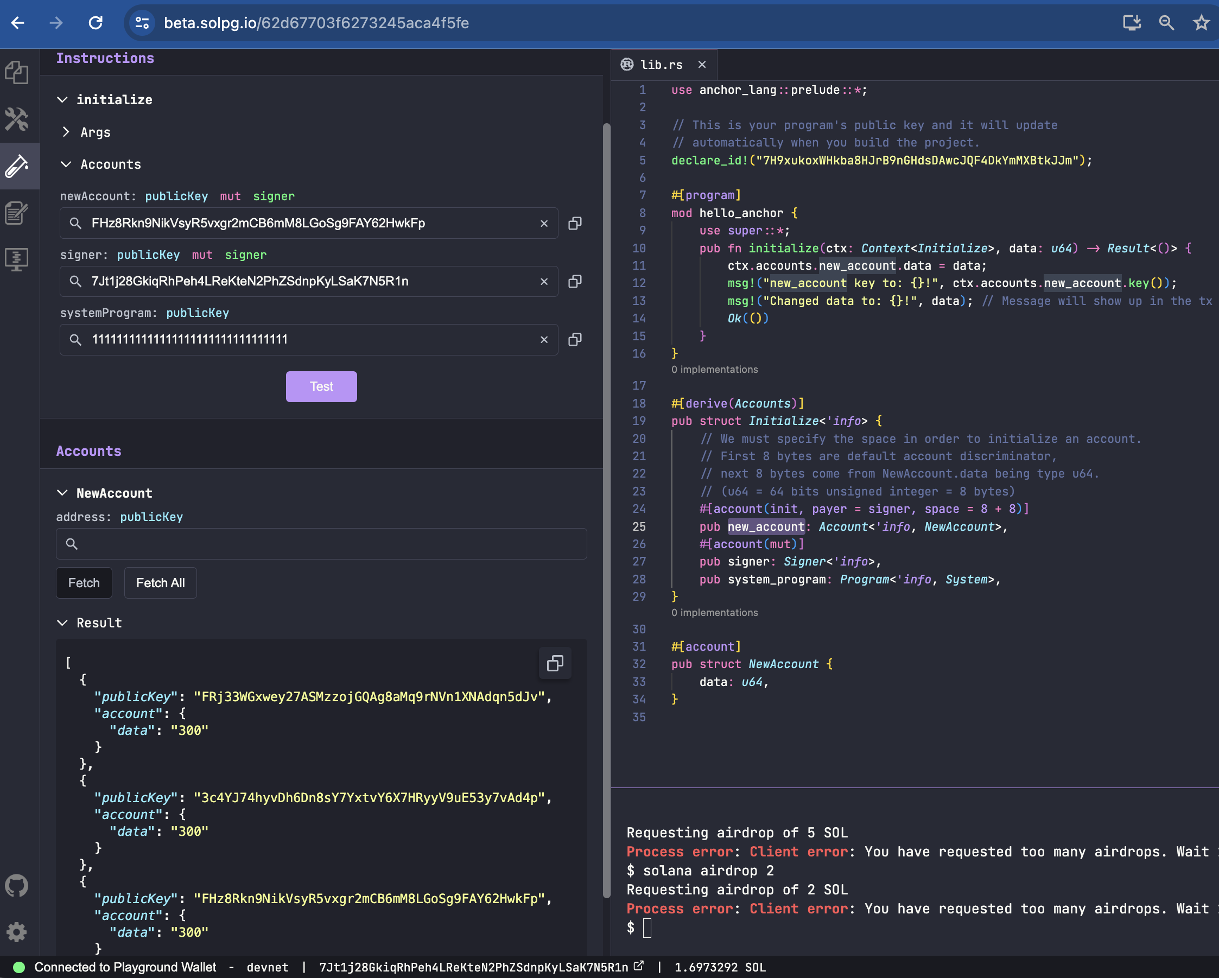This screenshot has width=1219, height=978.
Task: Open the Build & Deploy tools icon
Action: click(17, 119)
